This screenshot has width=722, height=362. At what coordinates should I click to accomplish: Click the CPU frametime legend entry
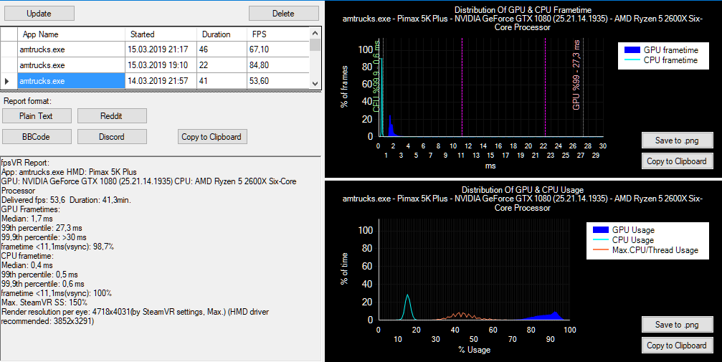(661, 60)
